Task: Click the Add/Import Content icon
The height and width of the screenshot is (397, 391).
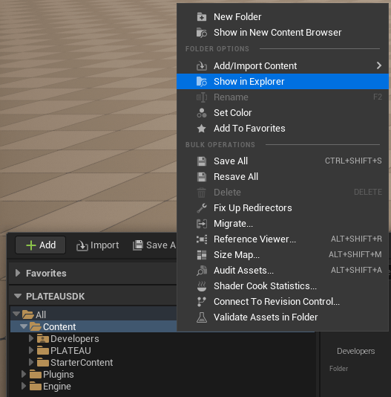Action: point(202,66)
